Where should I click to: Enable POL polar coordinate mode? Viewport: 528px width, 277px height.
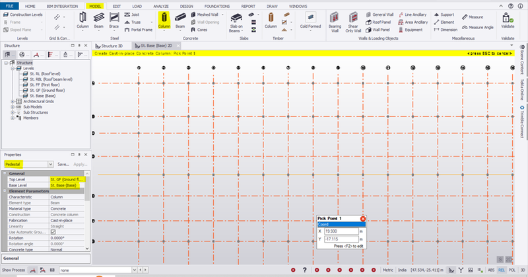click(511, 270)
